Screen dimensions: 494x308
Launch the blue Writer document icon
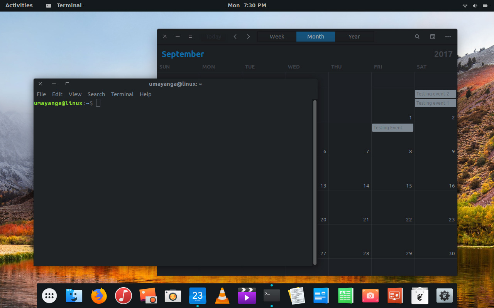tap(321, 296)
